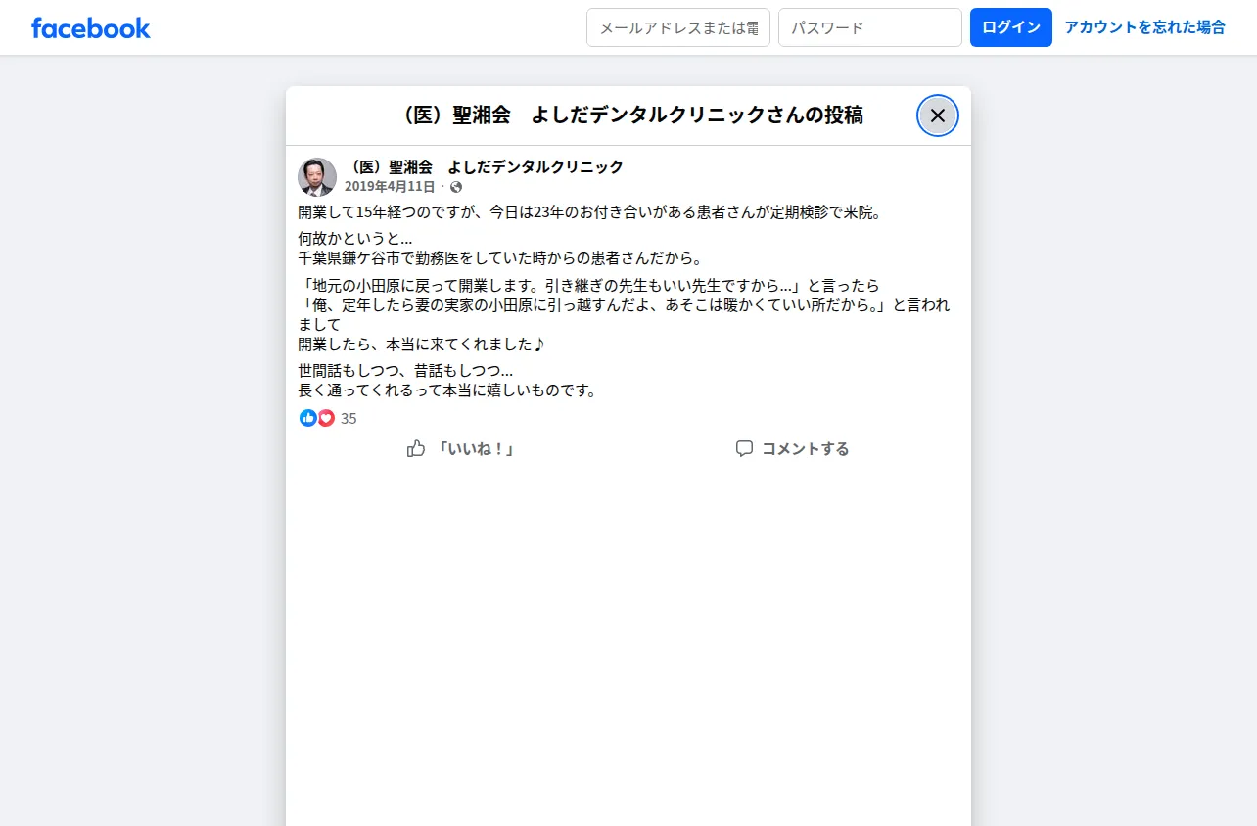Click the Facebook logo
Viewport: 1257px width, 826px height.
click(x=91, y=28)
